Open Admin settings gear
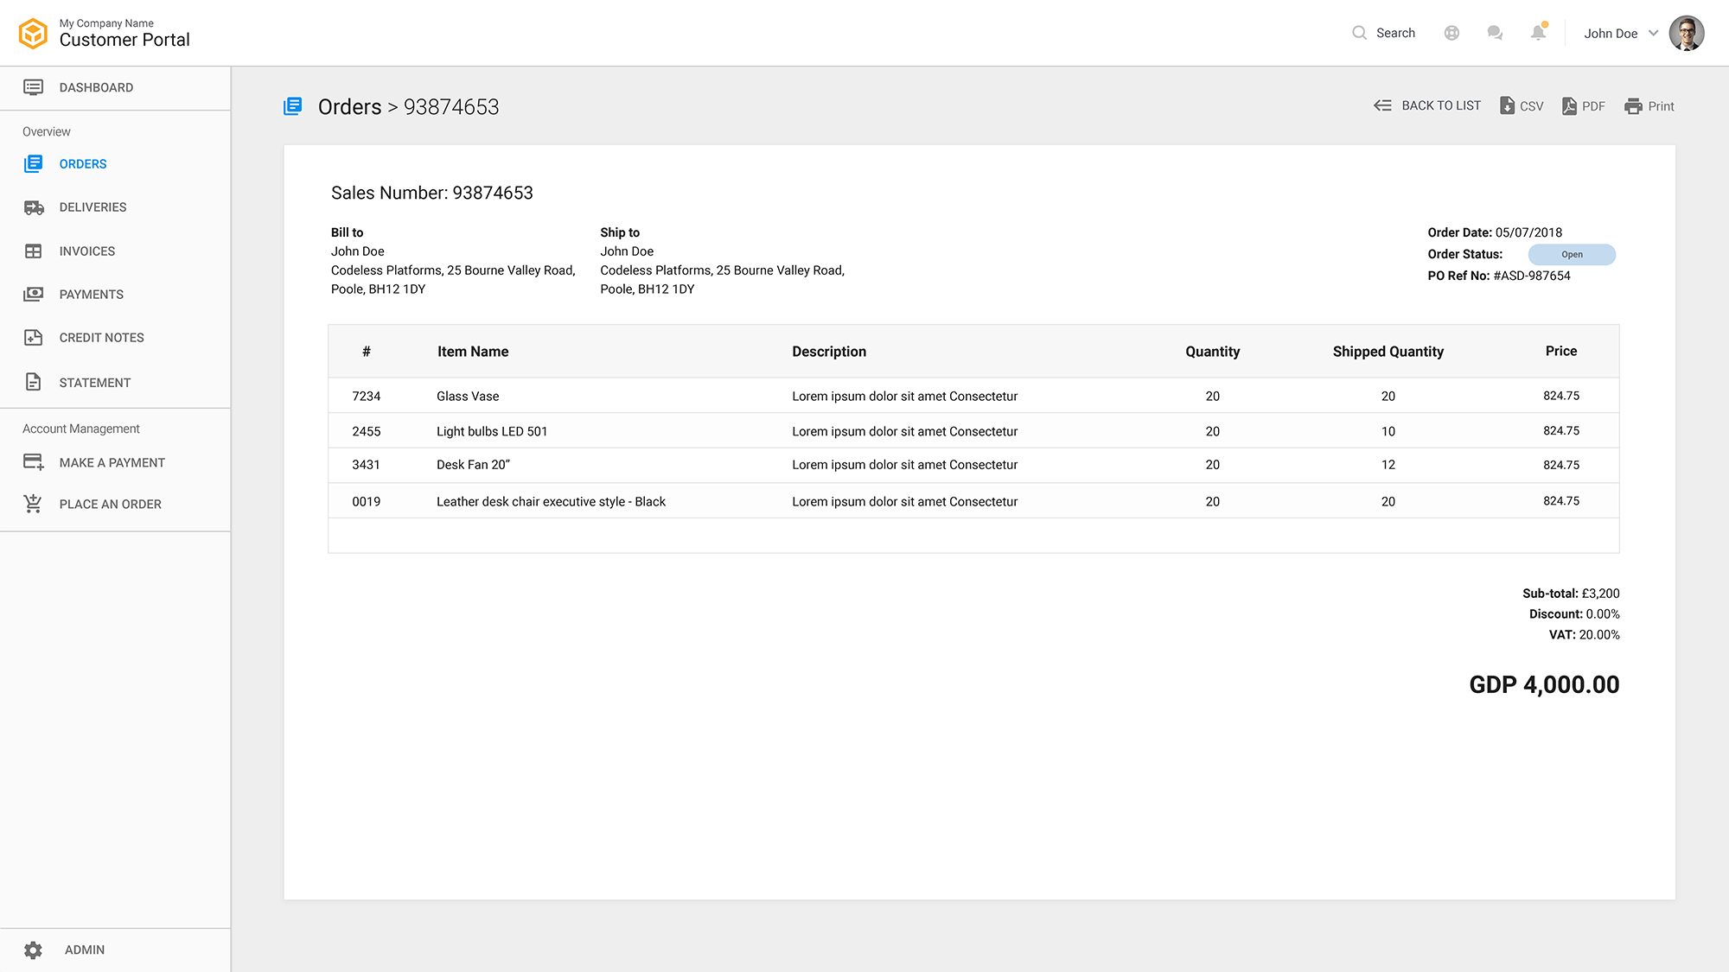 click(33, 950)
